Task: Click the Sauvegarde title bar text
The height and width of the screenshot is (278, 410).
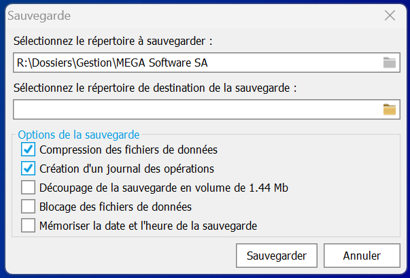Action: 39,15
